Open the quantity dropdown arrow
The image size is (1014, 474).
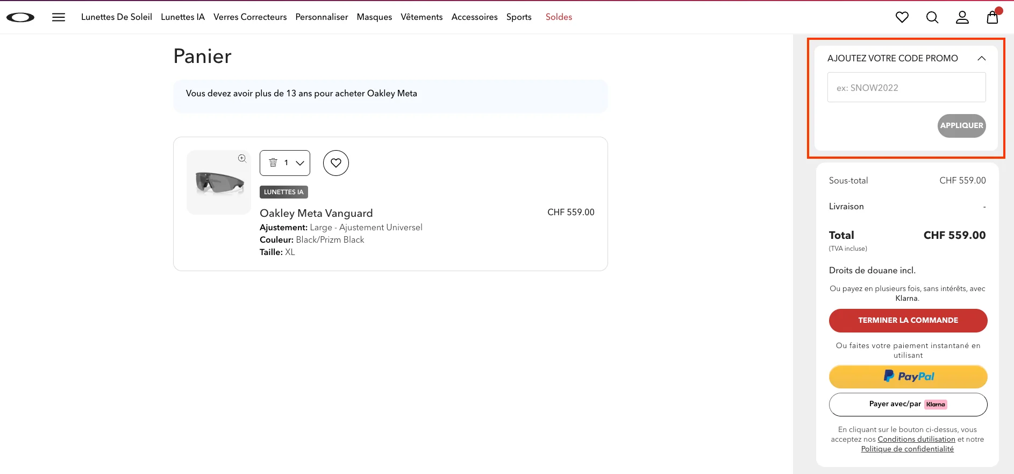tap(300, 163)
